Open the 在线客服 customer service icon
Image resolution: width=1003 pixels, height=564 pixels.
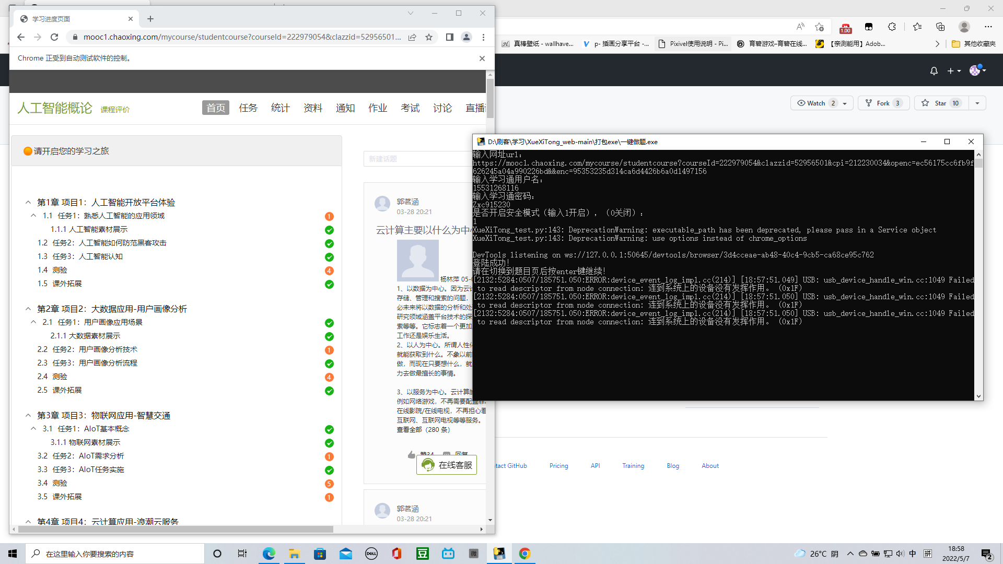[x=428, y=465]
